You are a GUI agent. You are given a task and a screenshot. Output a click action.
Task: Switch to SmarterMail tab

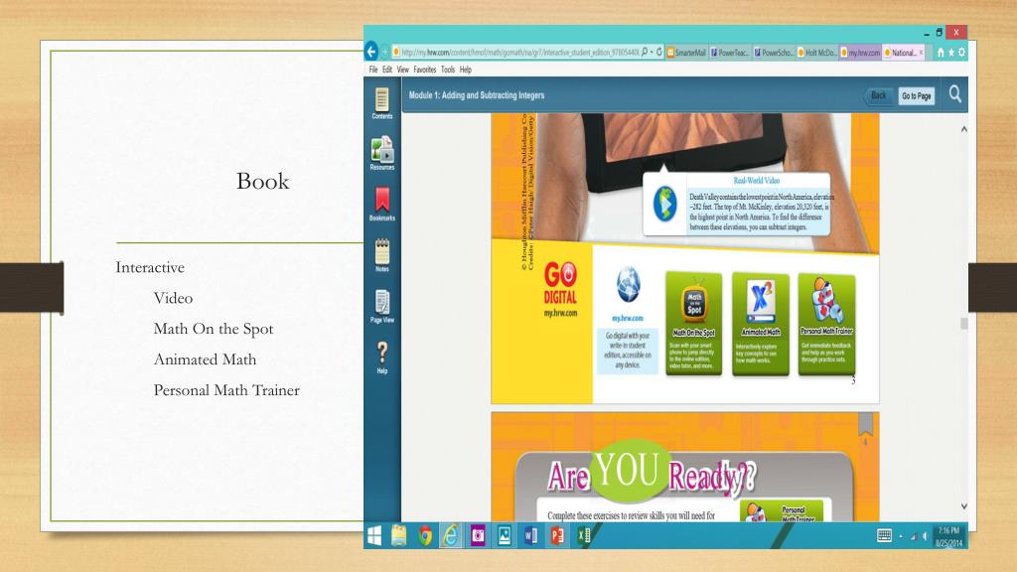point(686,53)
